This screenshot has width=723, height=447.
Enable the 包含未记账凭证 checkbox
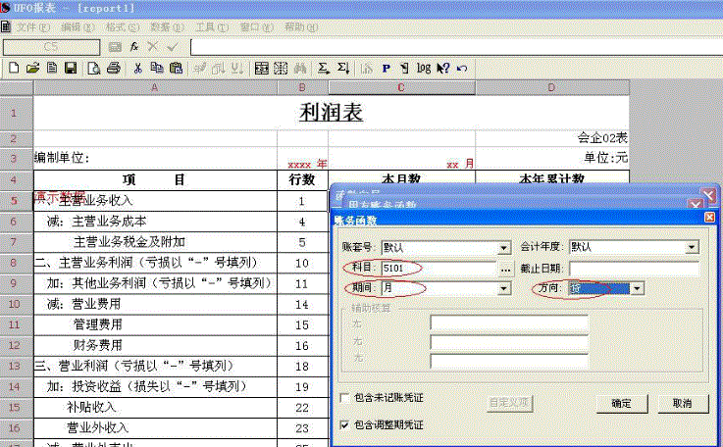pos(344,398)
